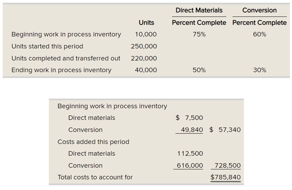
Task: Click the Costs added this period heading
Action: pyautogui.click(x=93, y=142)
